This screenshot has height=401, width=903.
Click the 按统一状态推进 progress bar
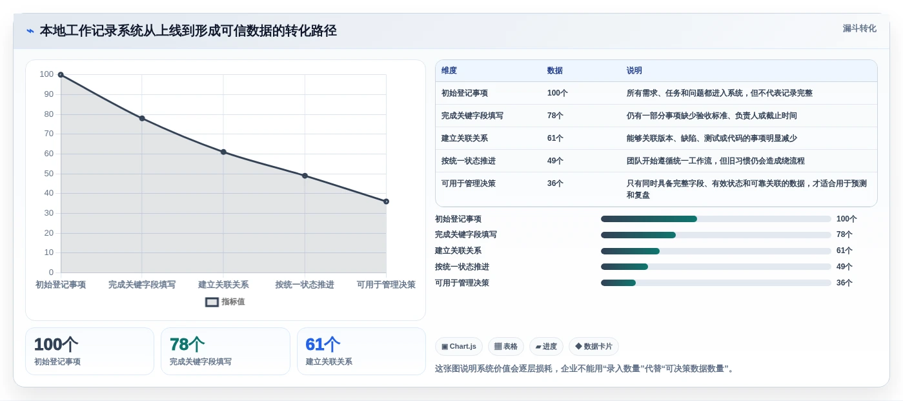(716, 267)
